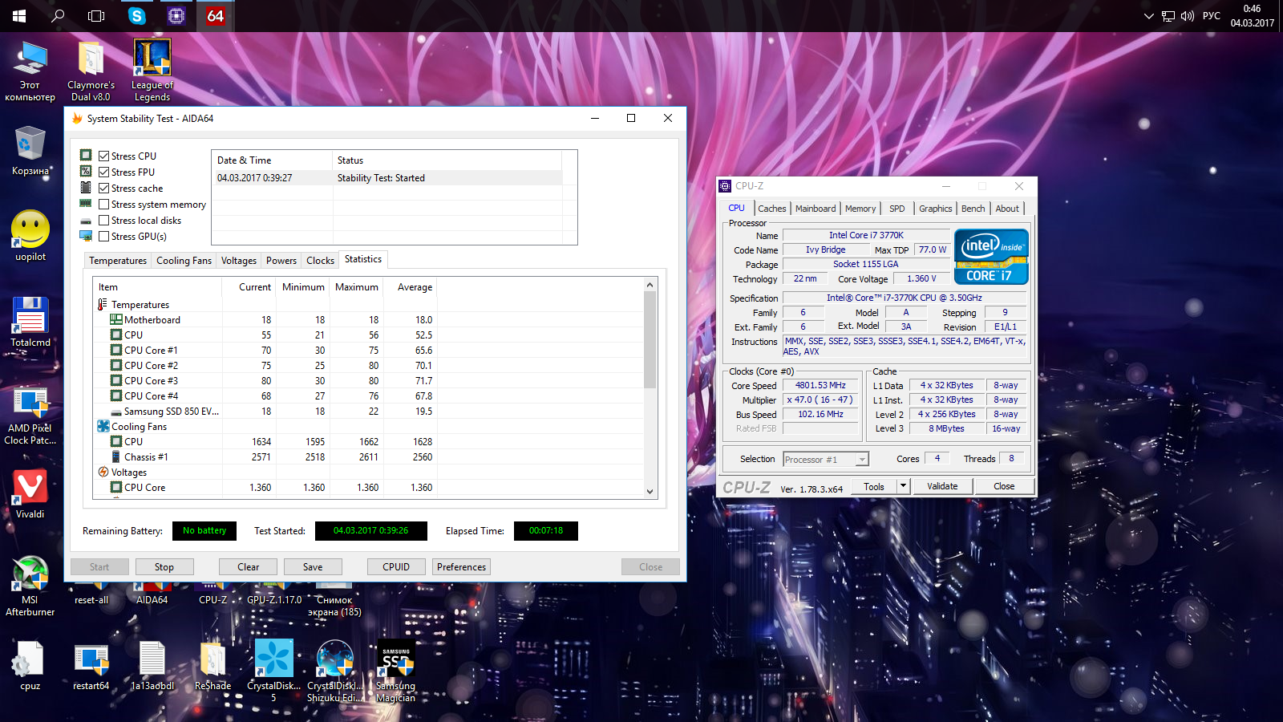1283x722 pixels.
Task: Enable Stress local disks checkbox
Action: pos(103,221)
